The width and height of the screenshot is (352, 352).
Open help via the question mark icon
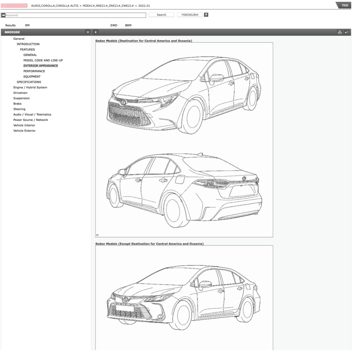click(x=205, y=14)
